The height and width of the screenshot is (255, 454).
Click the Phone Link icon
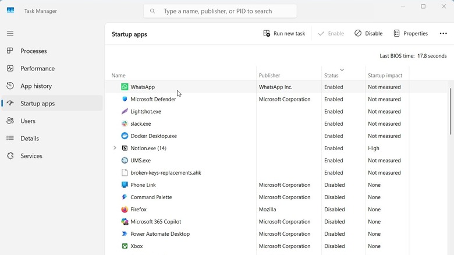tap(125, 185)
